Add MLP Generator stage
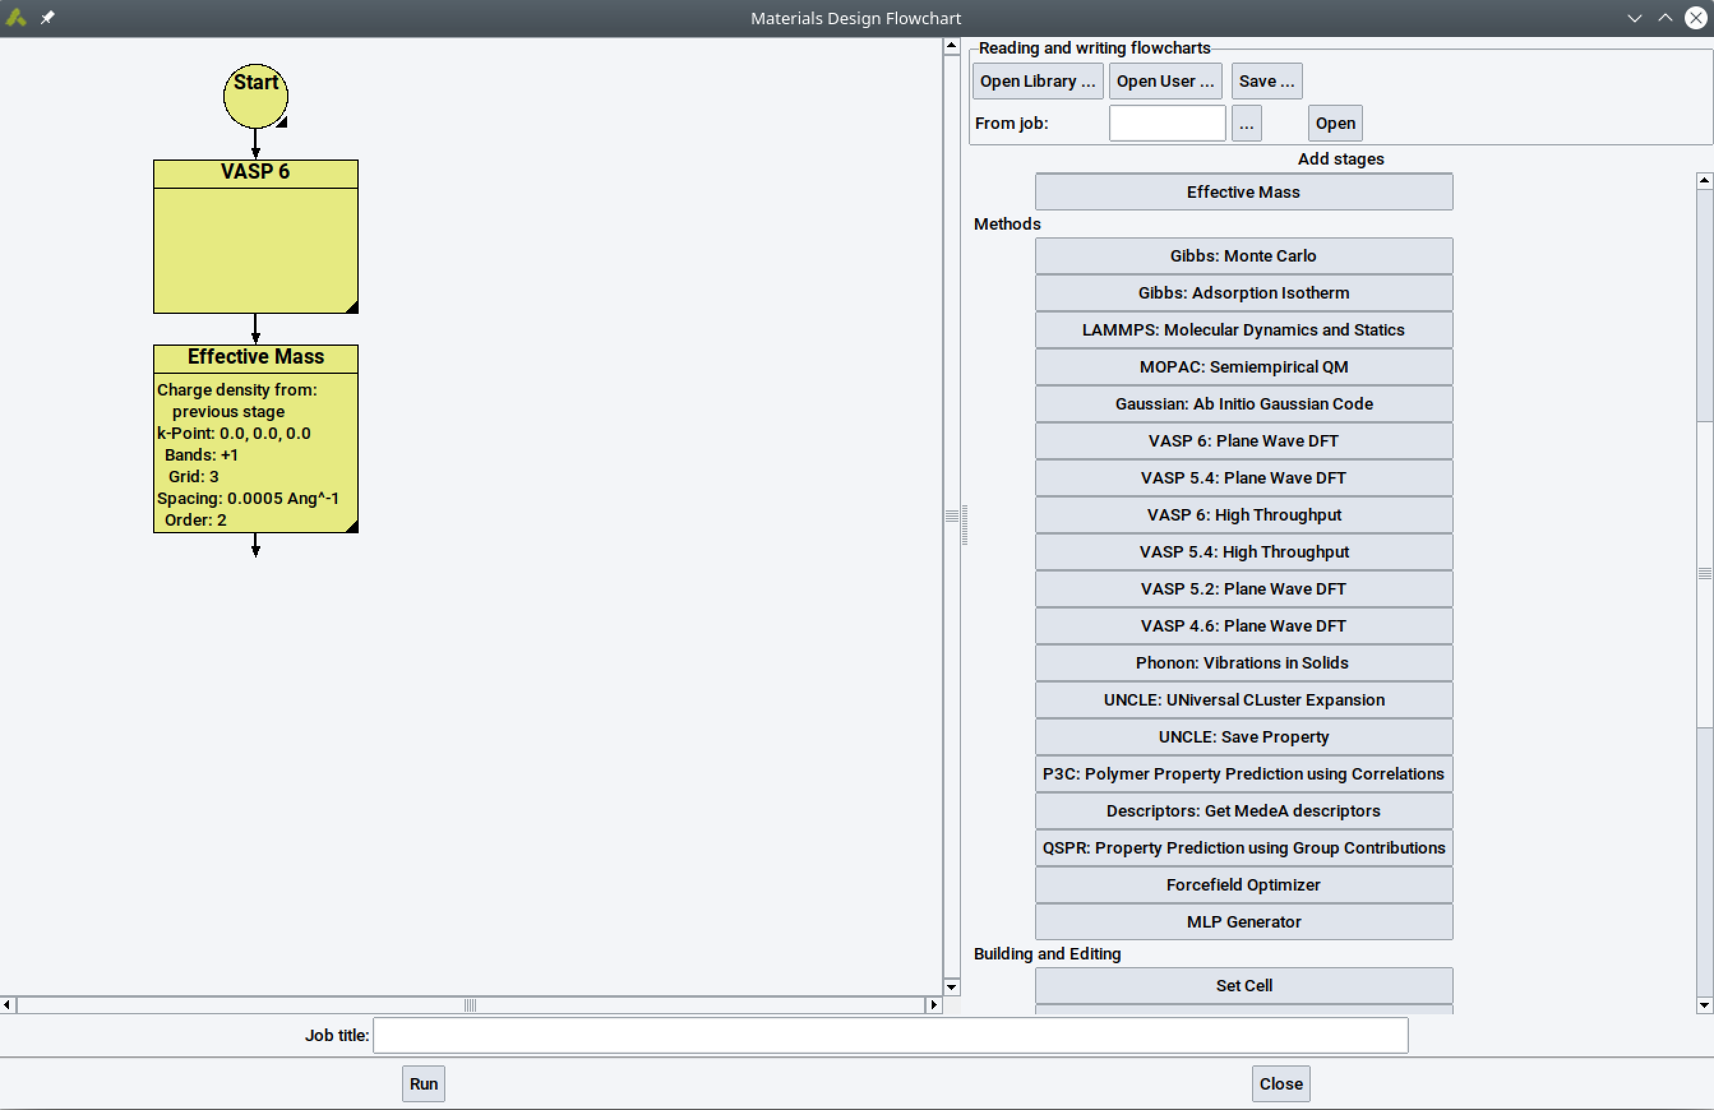 tap(1243, 921)
